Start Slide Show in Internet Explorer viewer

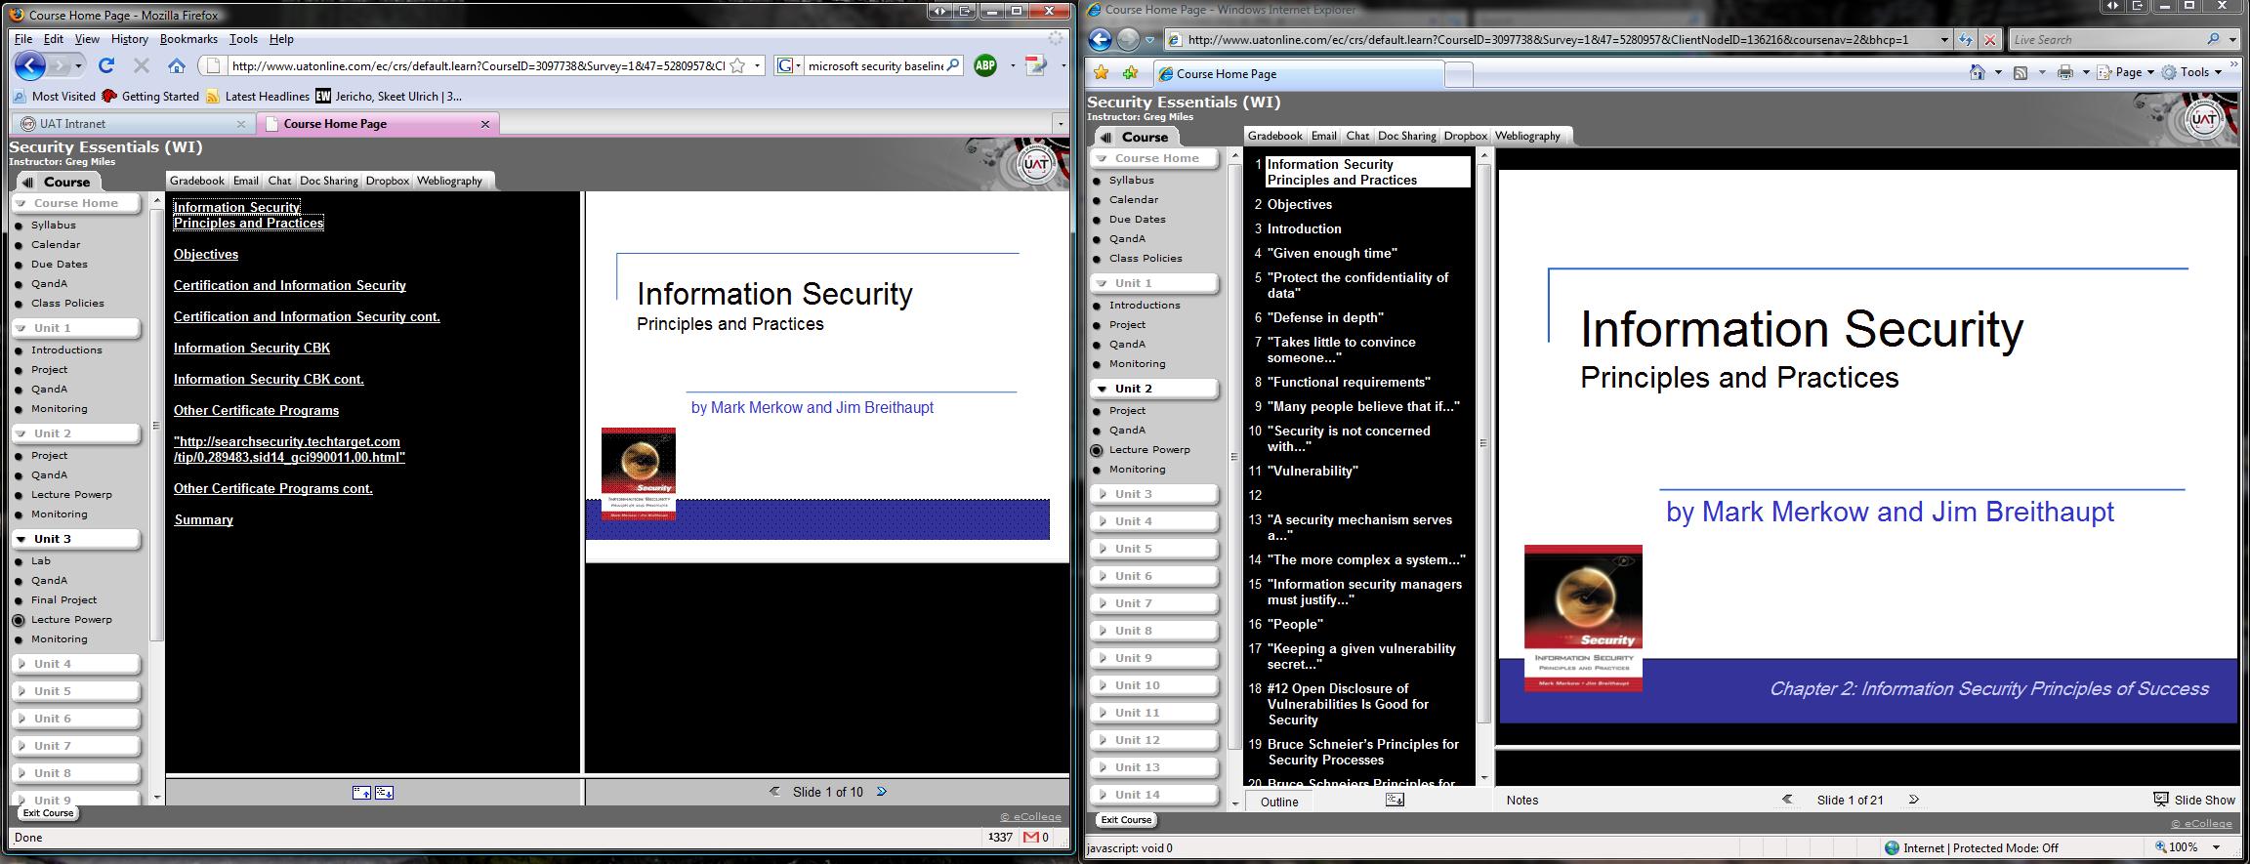pos(2194,800)
